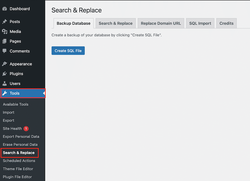This screenshot has width=250, height=181.
Task: Click the Dashboard gauge icon
Action: tap(5, 9)
